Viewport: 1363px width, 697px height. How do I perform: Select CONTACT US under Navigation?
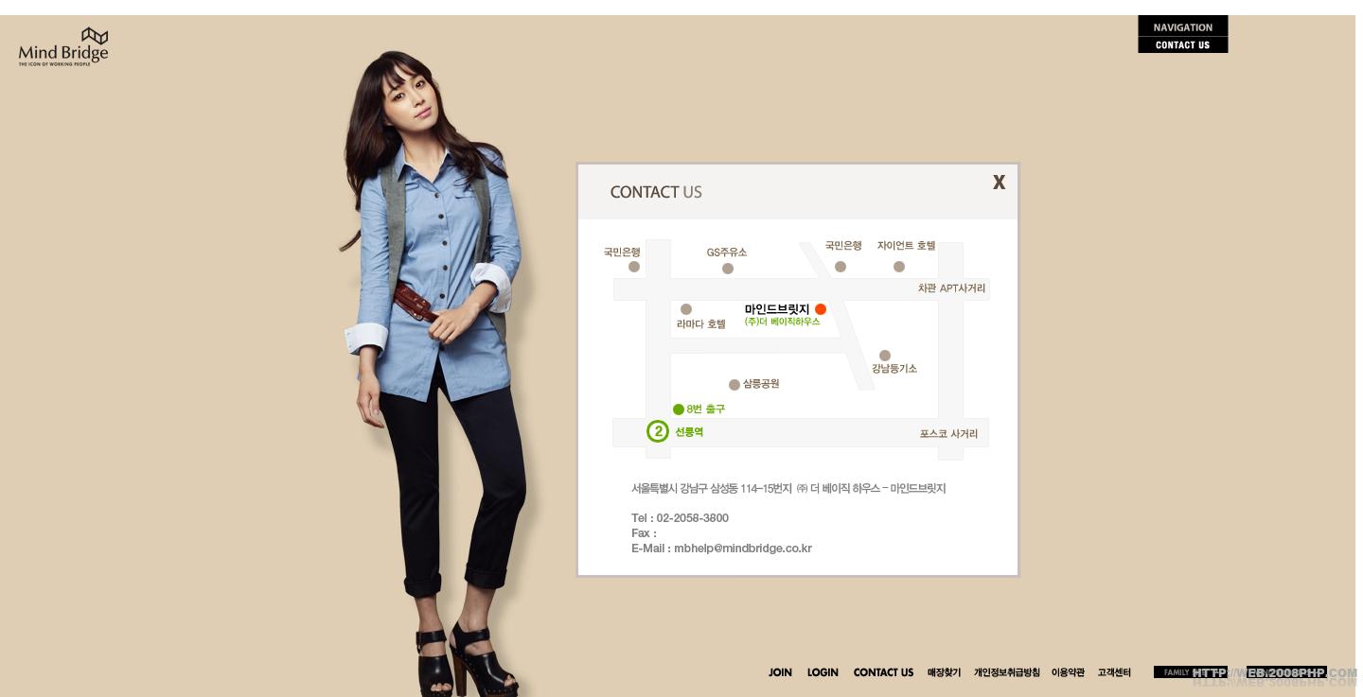pos(1182,44)
